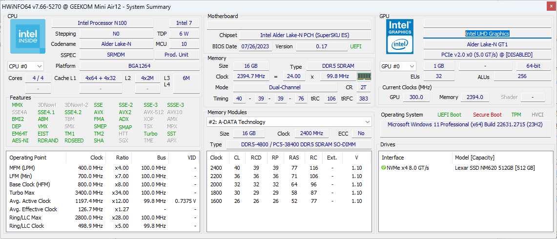Viewport: 557px width, 239px height.
Task: Click the Alder Lake-N codename value
Action: click(x=115, y=44)
